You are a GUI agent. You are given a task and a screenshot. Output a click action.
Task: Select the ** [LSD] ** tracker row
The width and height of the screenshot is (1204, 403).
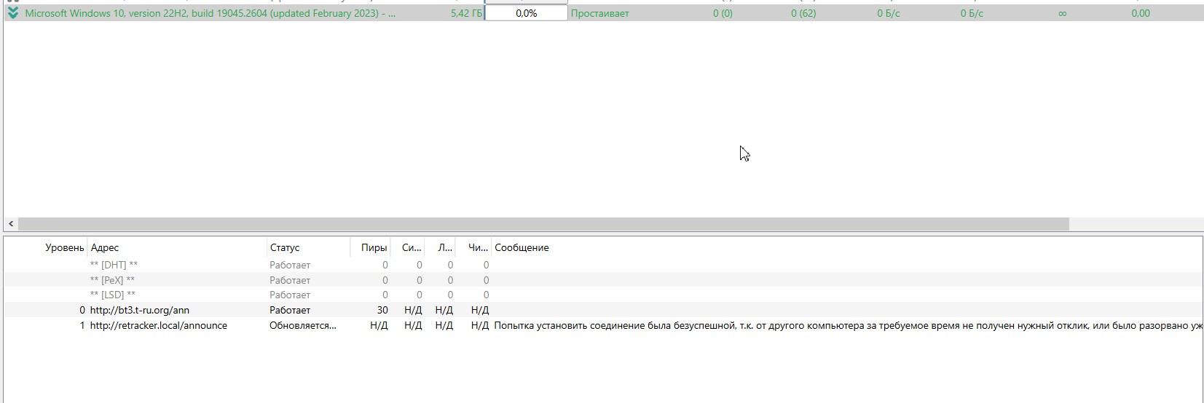pos(113,295)
